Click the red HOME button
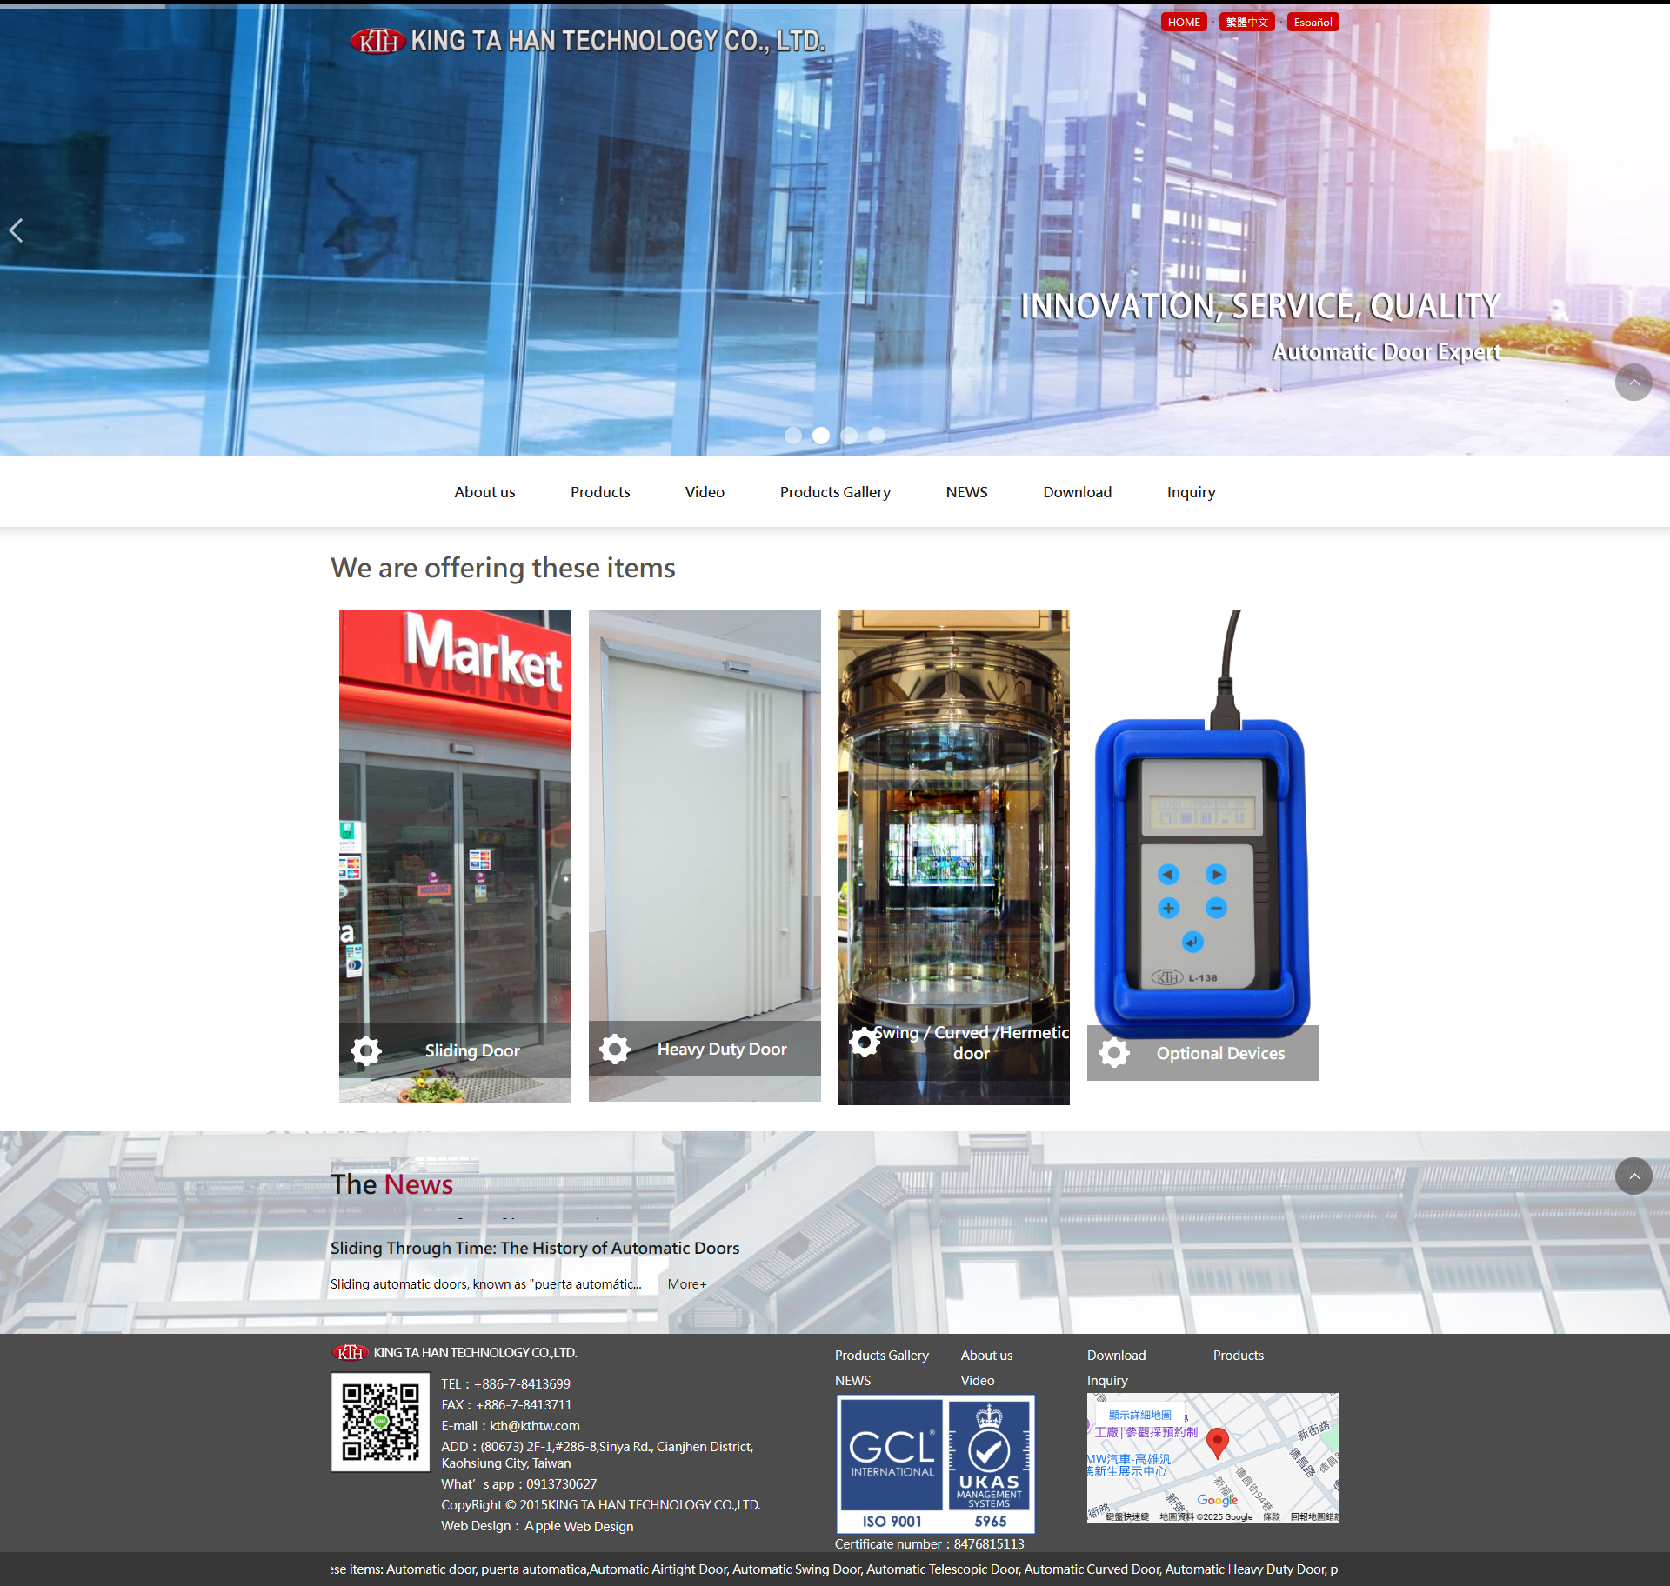 1183,23
